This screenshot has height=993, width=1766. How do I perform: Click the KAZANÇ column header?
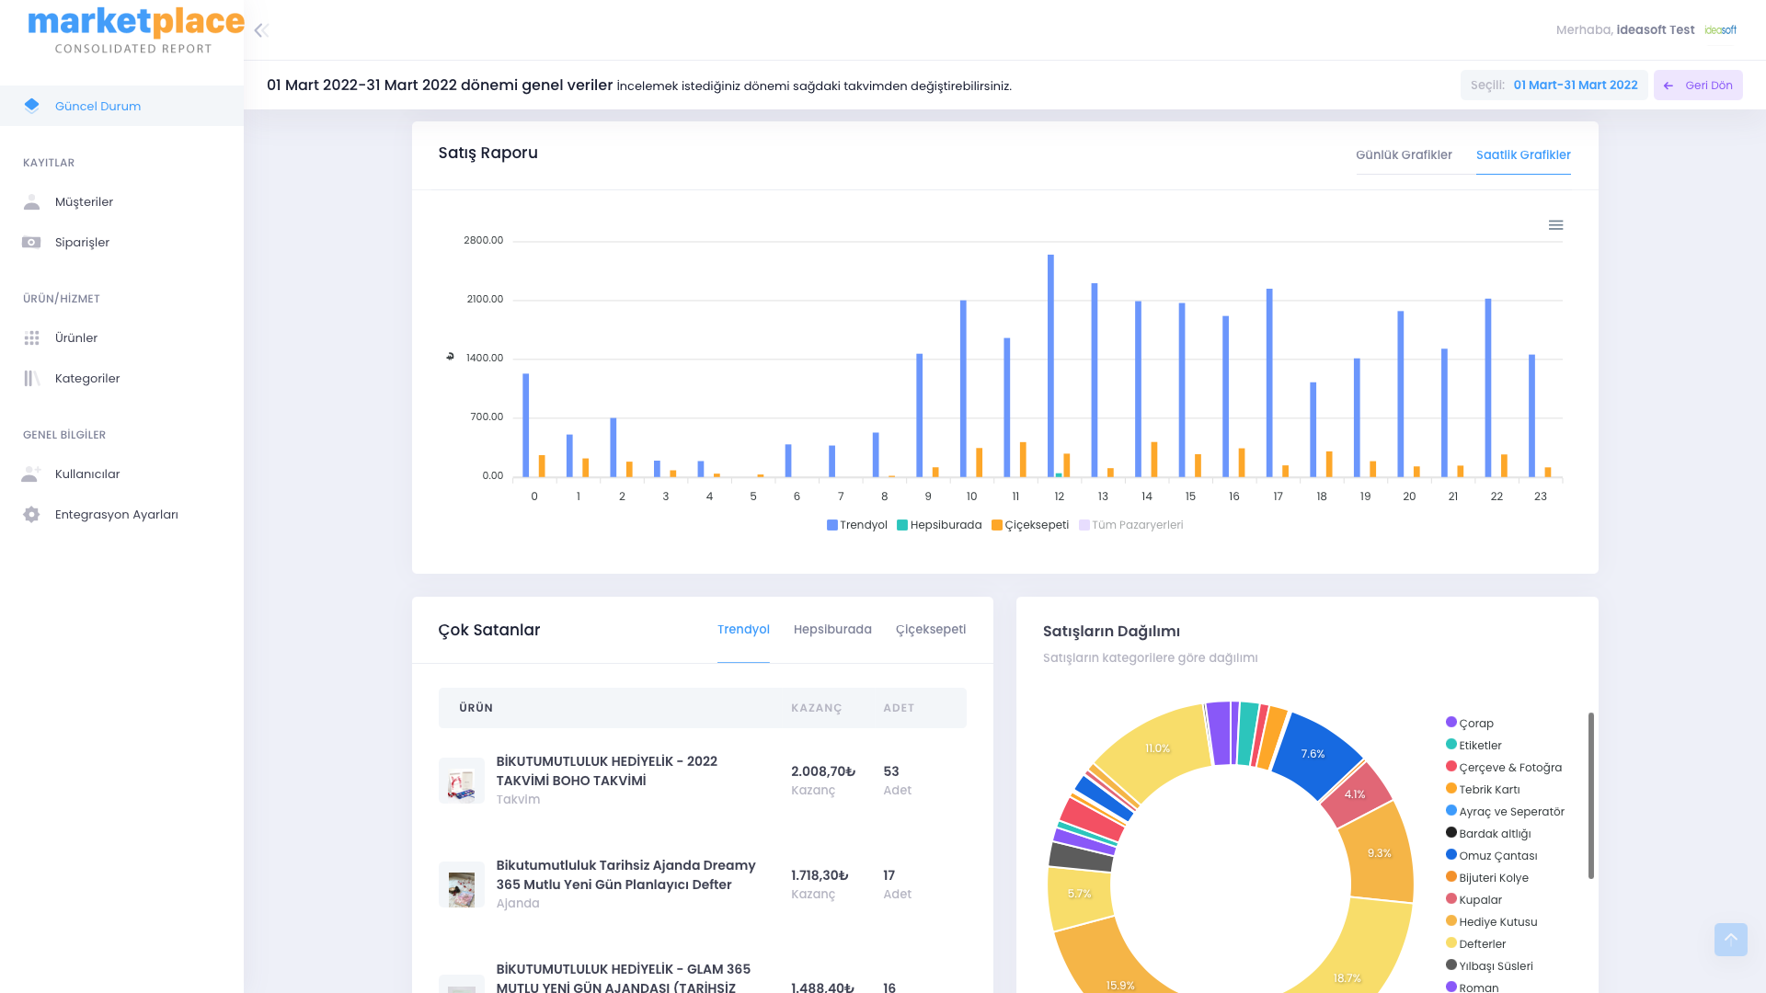pos(817,708)
